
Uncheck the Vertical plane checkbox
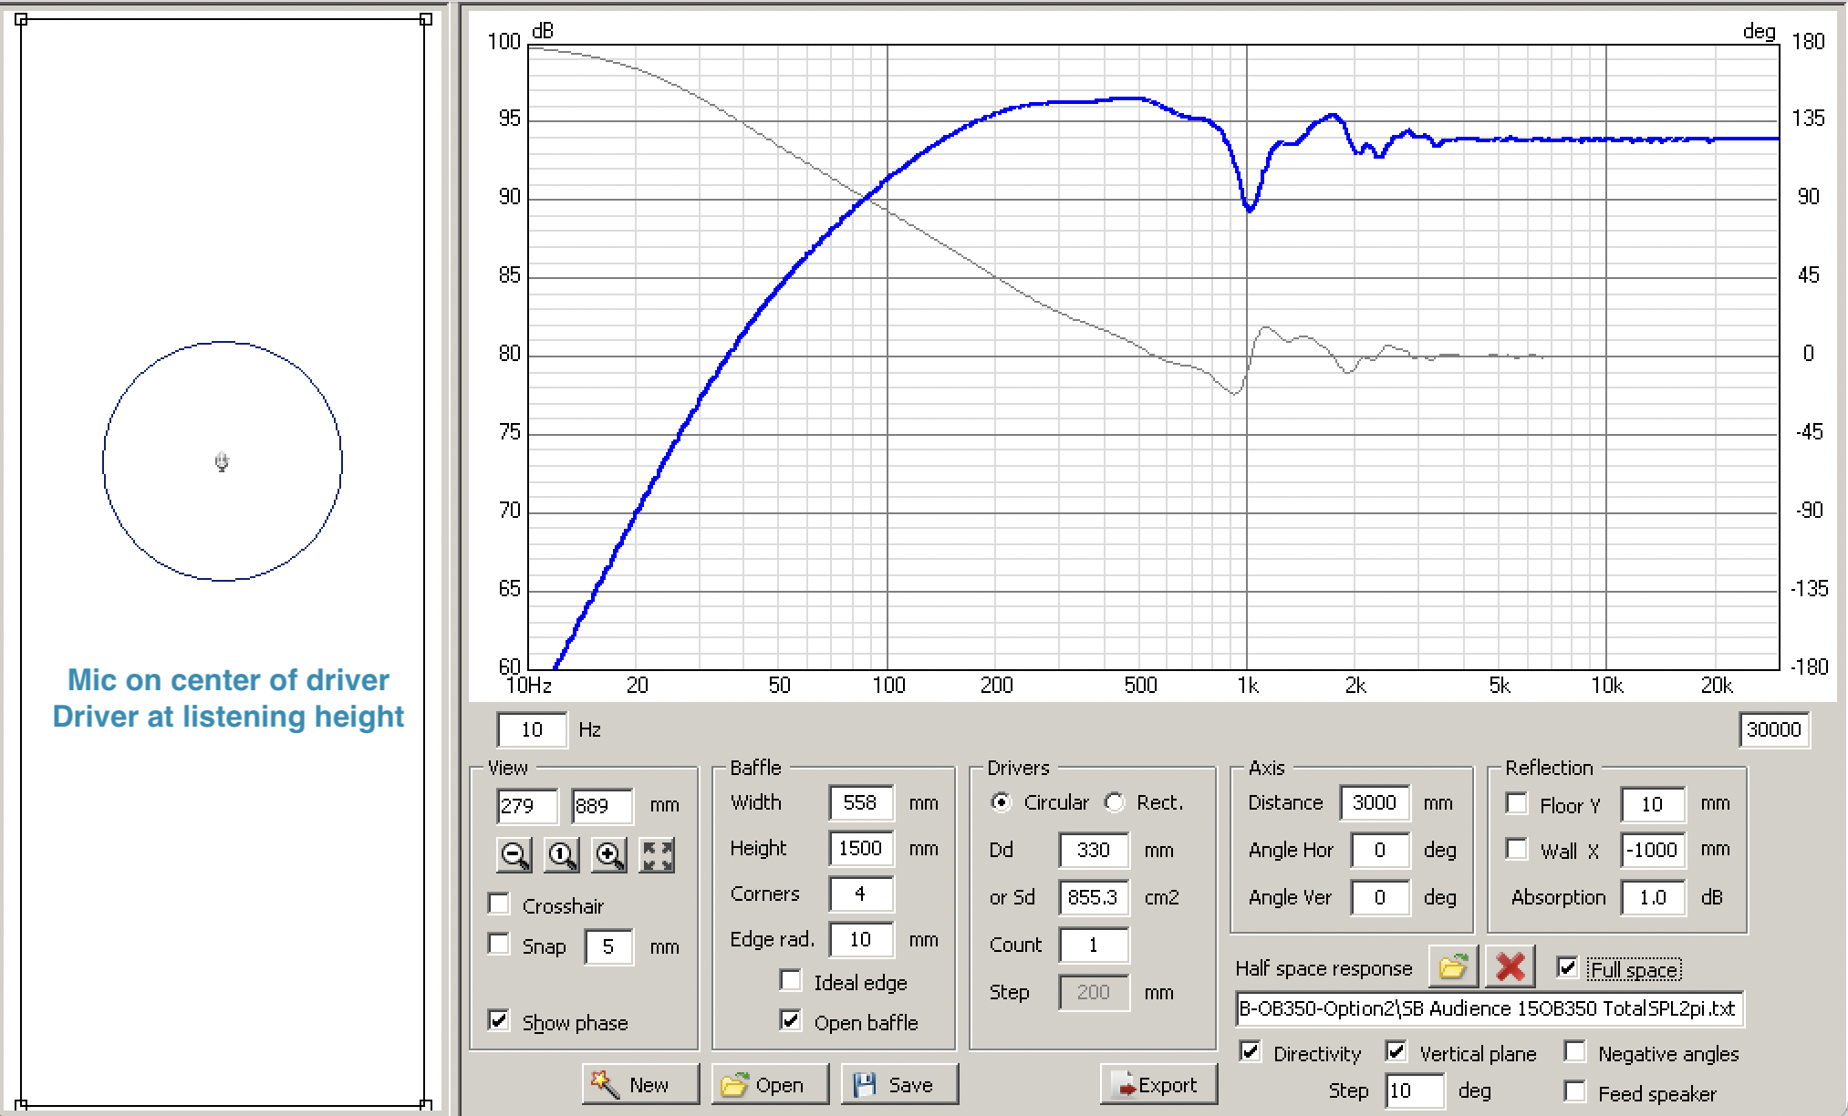[x=1396, y=1051]
